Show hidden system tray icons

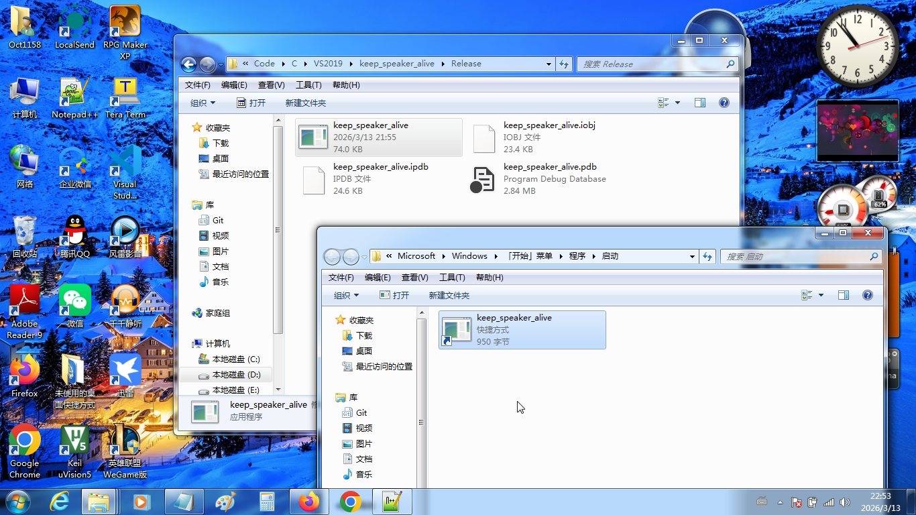tap(780, 502)
